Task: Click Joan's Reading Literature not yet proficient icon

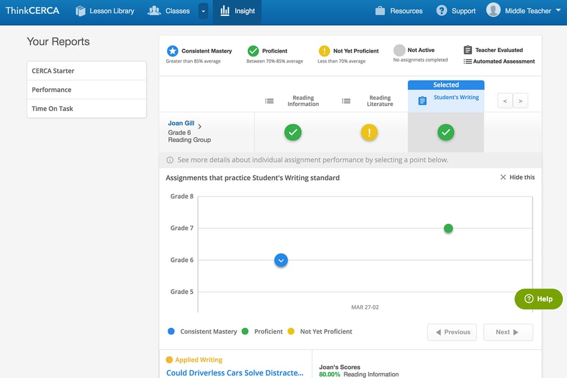Action: point(369,133)
